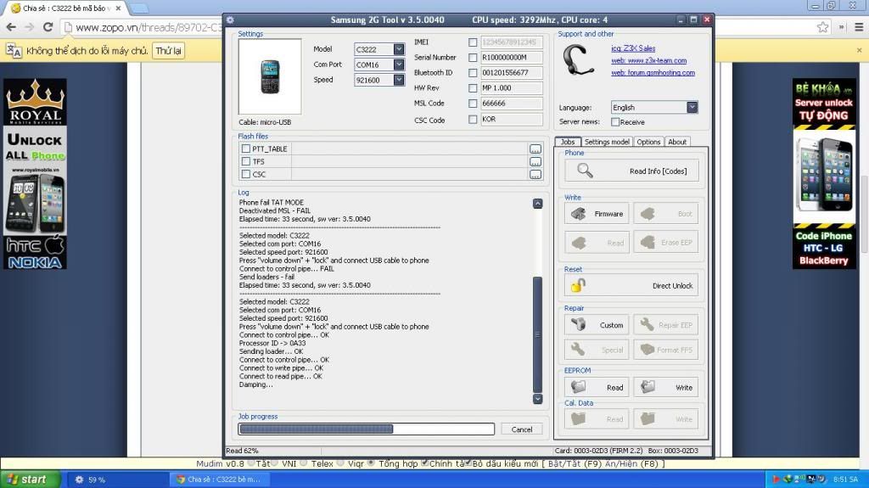Close the translate info bar
This screenshot has height=488, width=869.
point(859,50)
